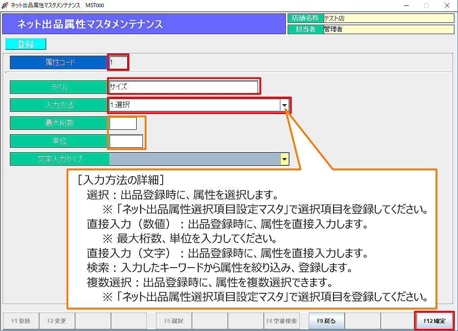This screenshot has width=458, height=331.
Task: Click the 最大桁数 field label
Action: click(60, 123)
